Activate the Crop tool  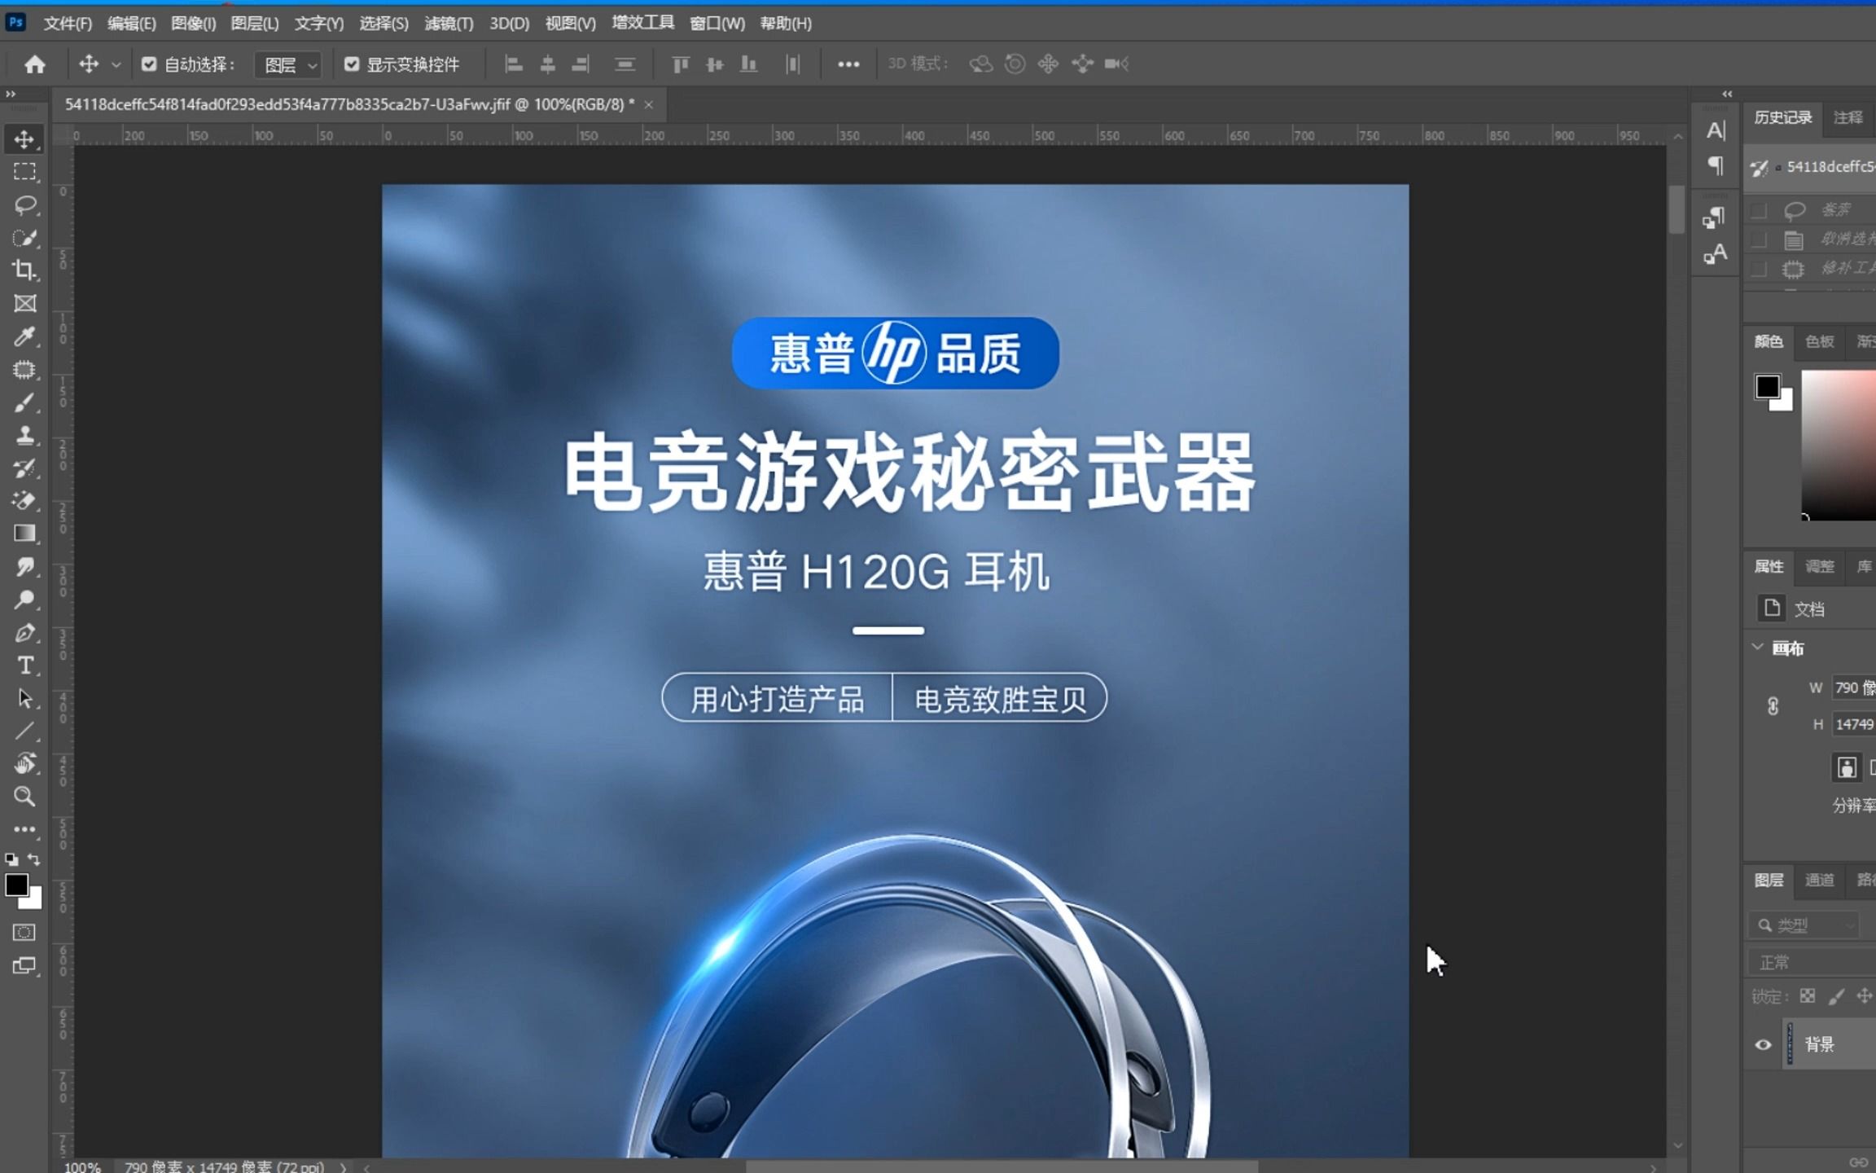click(24, 270)
